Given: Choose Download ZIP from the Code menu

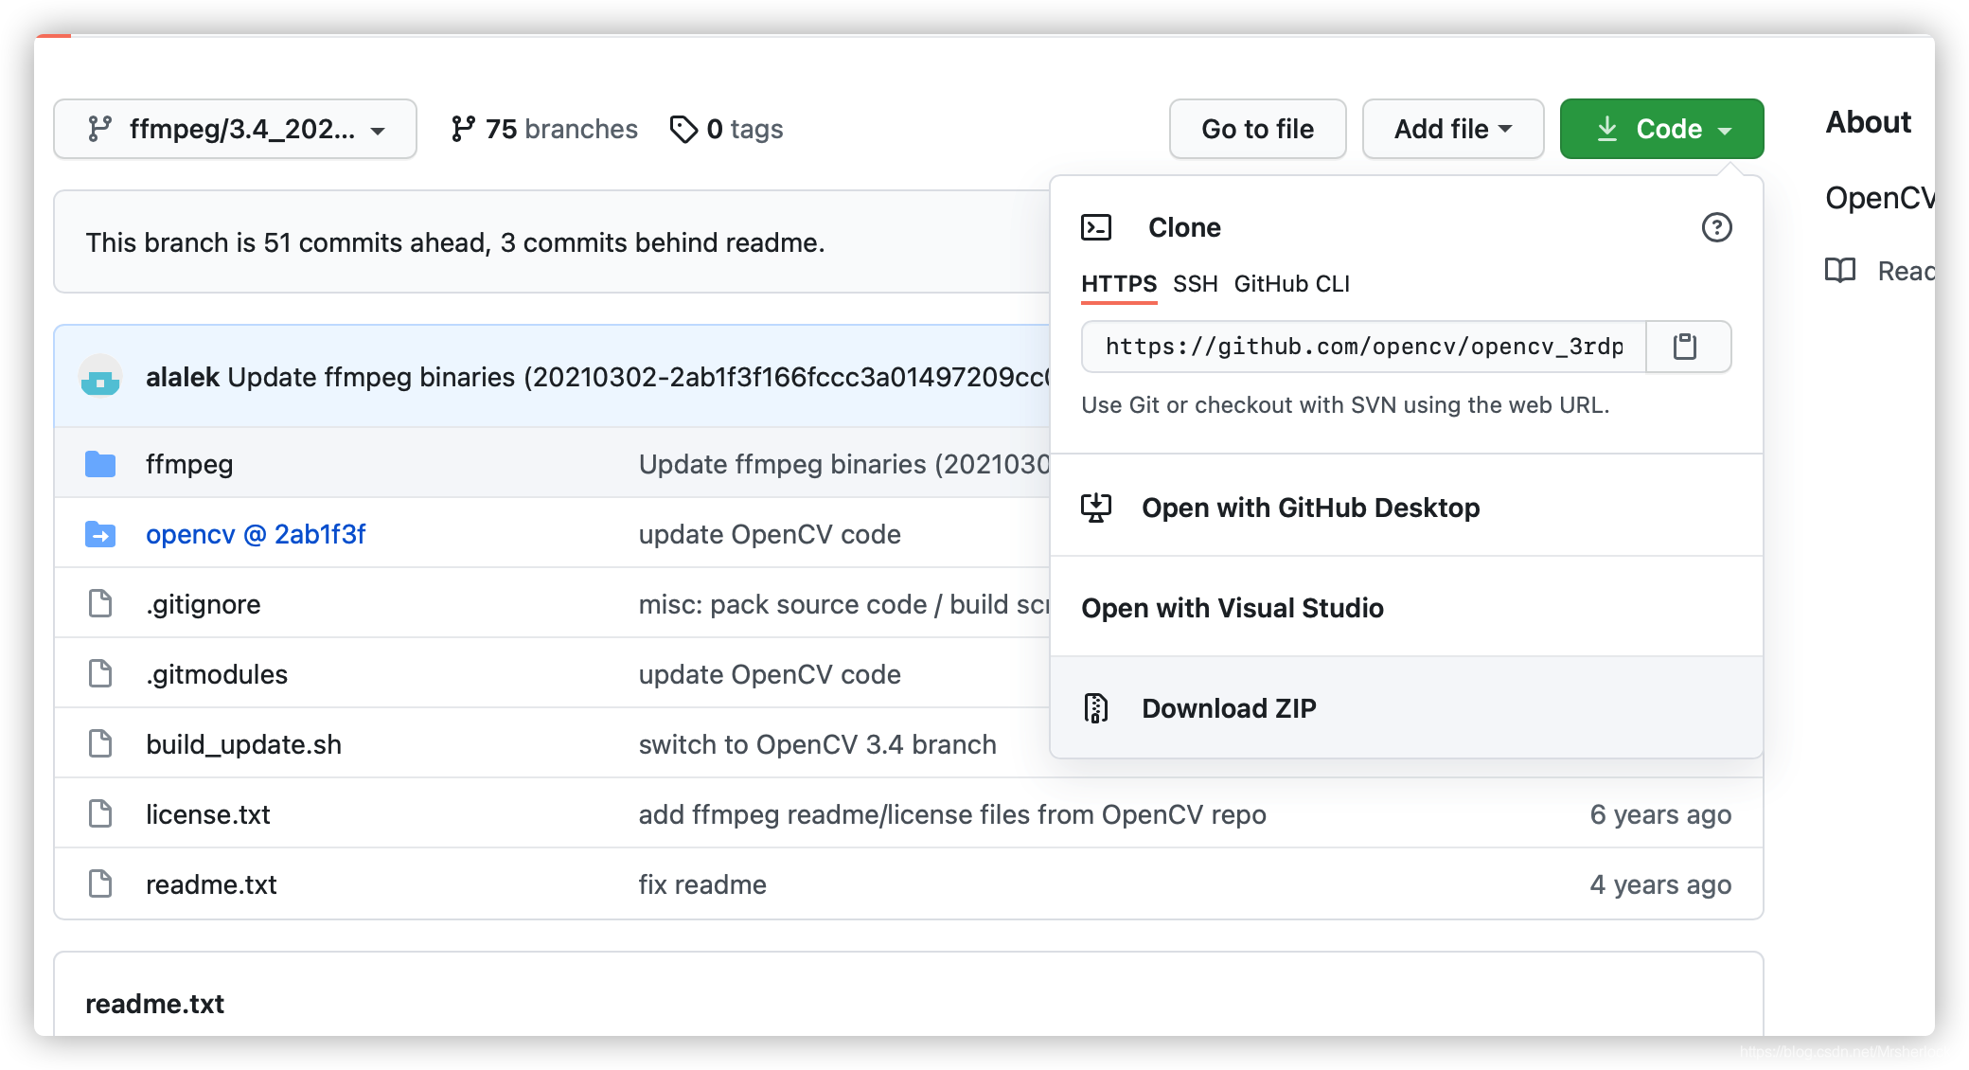Looking at the screenshot, I should (1229, 708).
